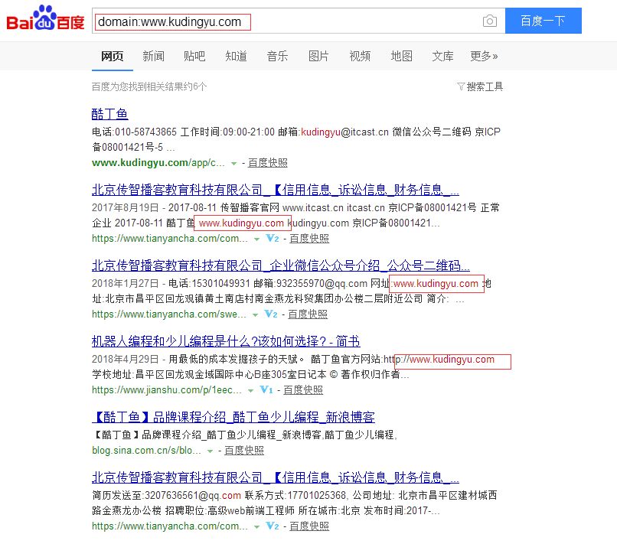Click result count text 百度为您找到相关结果约6个

pyautogui.click(x=149, y=86)
